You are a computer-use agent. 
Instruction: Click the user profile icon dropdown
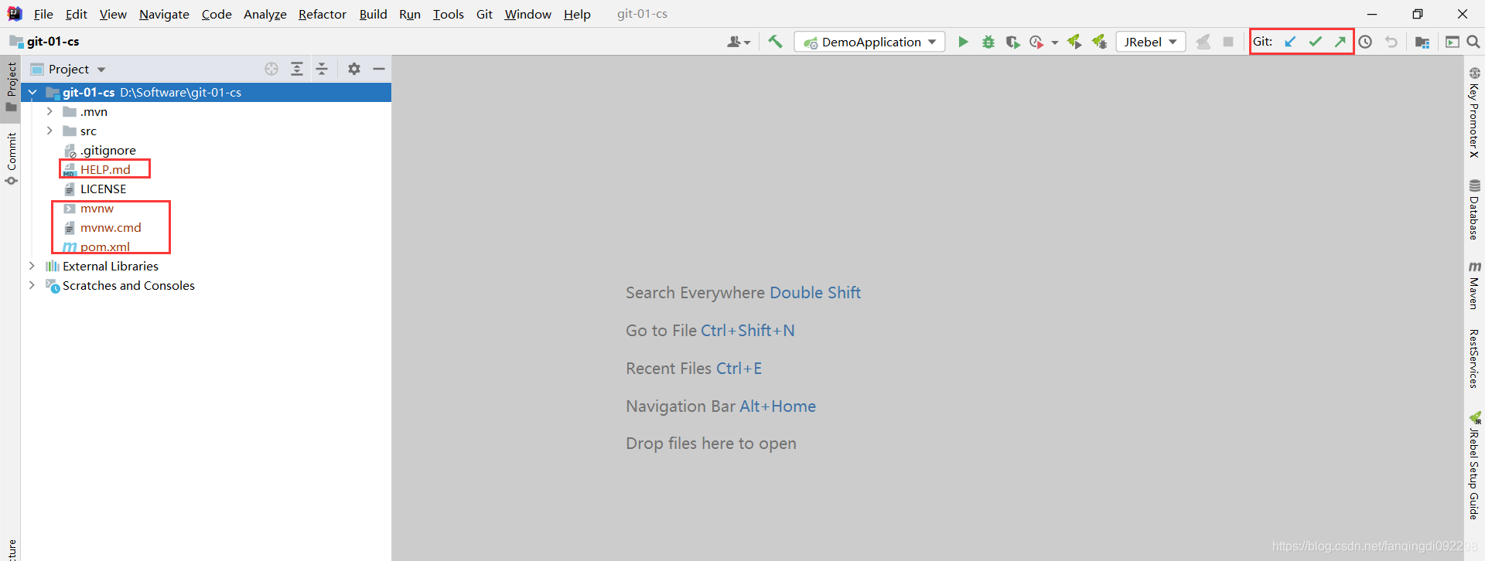point(739,42)
